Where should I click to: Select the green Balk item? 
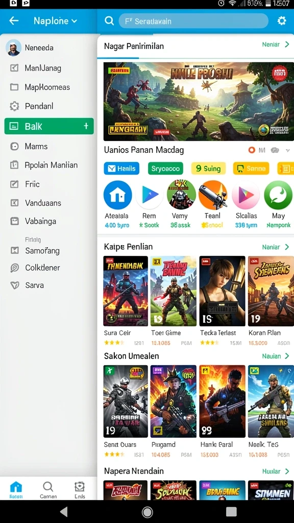[49, 126]
